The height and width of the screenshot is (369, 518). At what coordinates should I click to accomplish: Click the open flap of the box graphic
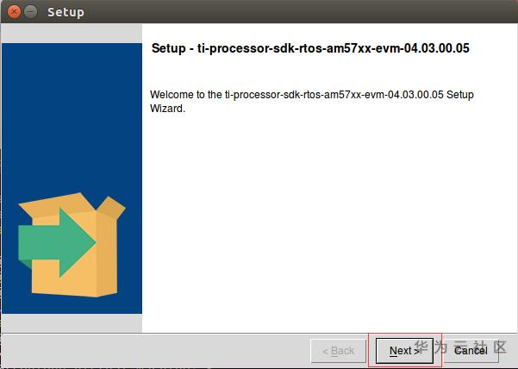(x=111, y=207)
